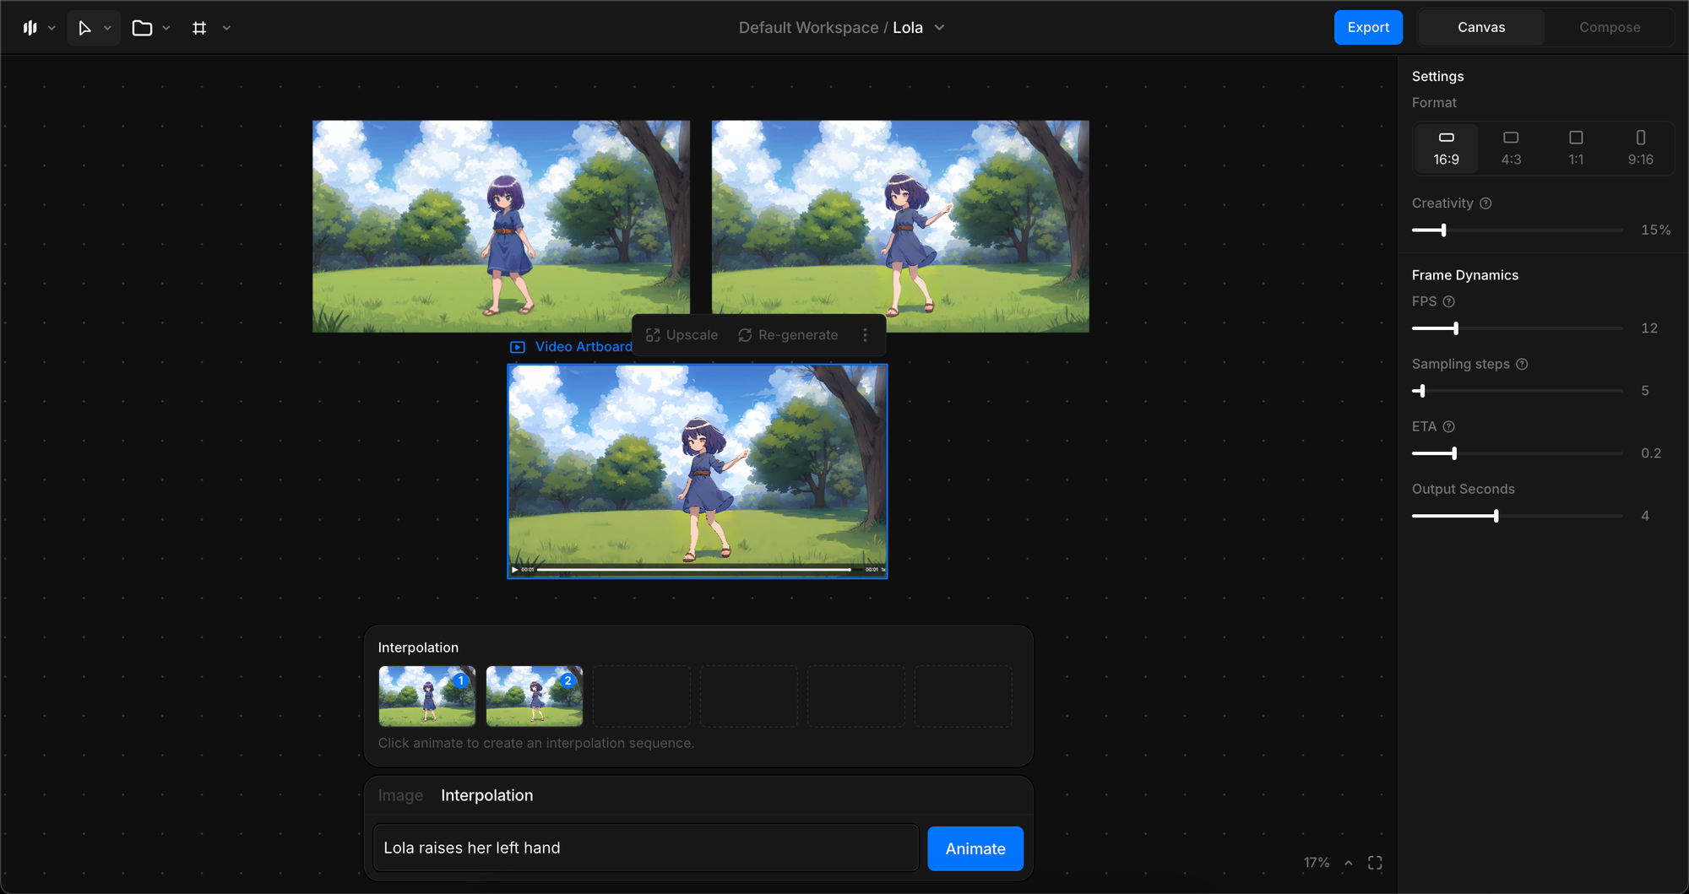Viewport: 1689px width, 894px height.
Task: Select the top-right pointing Lola image
Action: [900, 226]
